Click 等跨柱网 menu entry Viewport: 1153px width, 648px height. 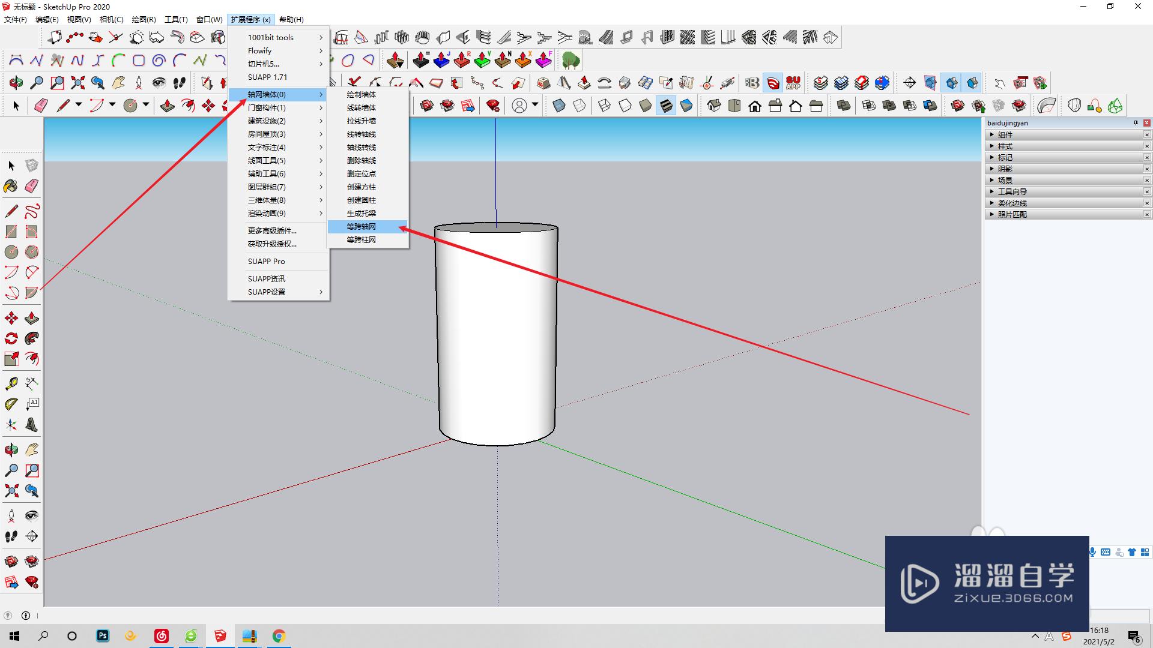[x=368, y=240]
